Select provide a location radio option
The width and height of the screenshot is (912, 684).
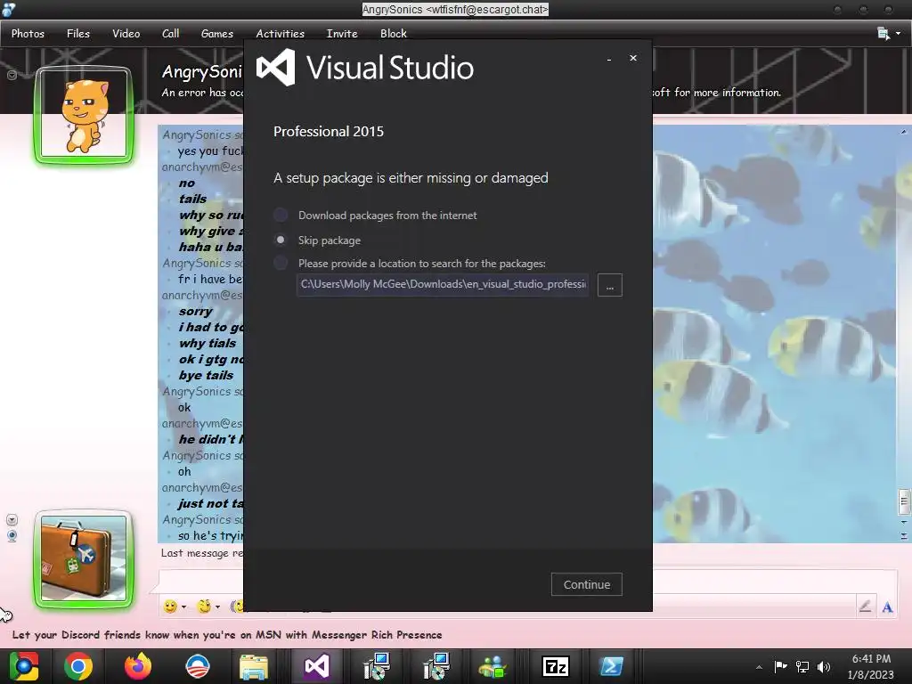coord(281,263)
